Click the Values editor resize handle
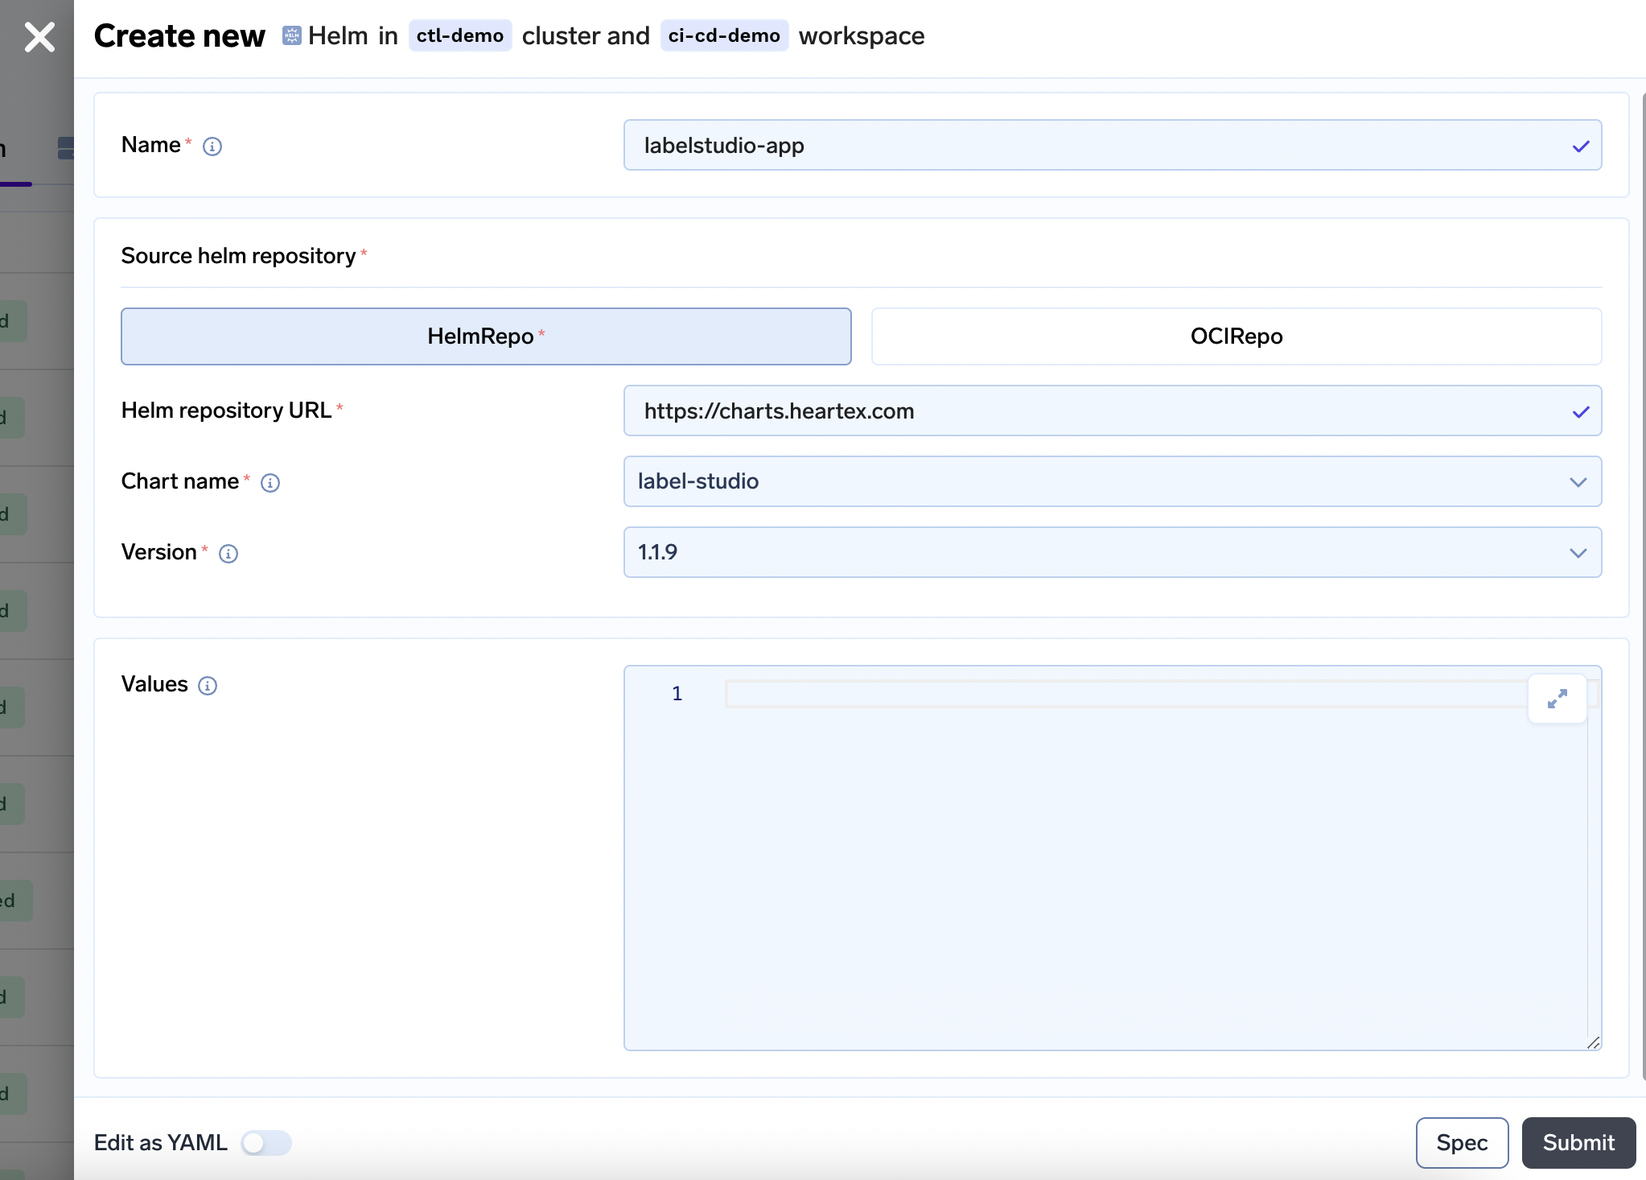 (1593, 1042)
